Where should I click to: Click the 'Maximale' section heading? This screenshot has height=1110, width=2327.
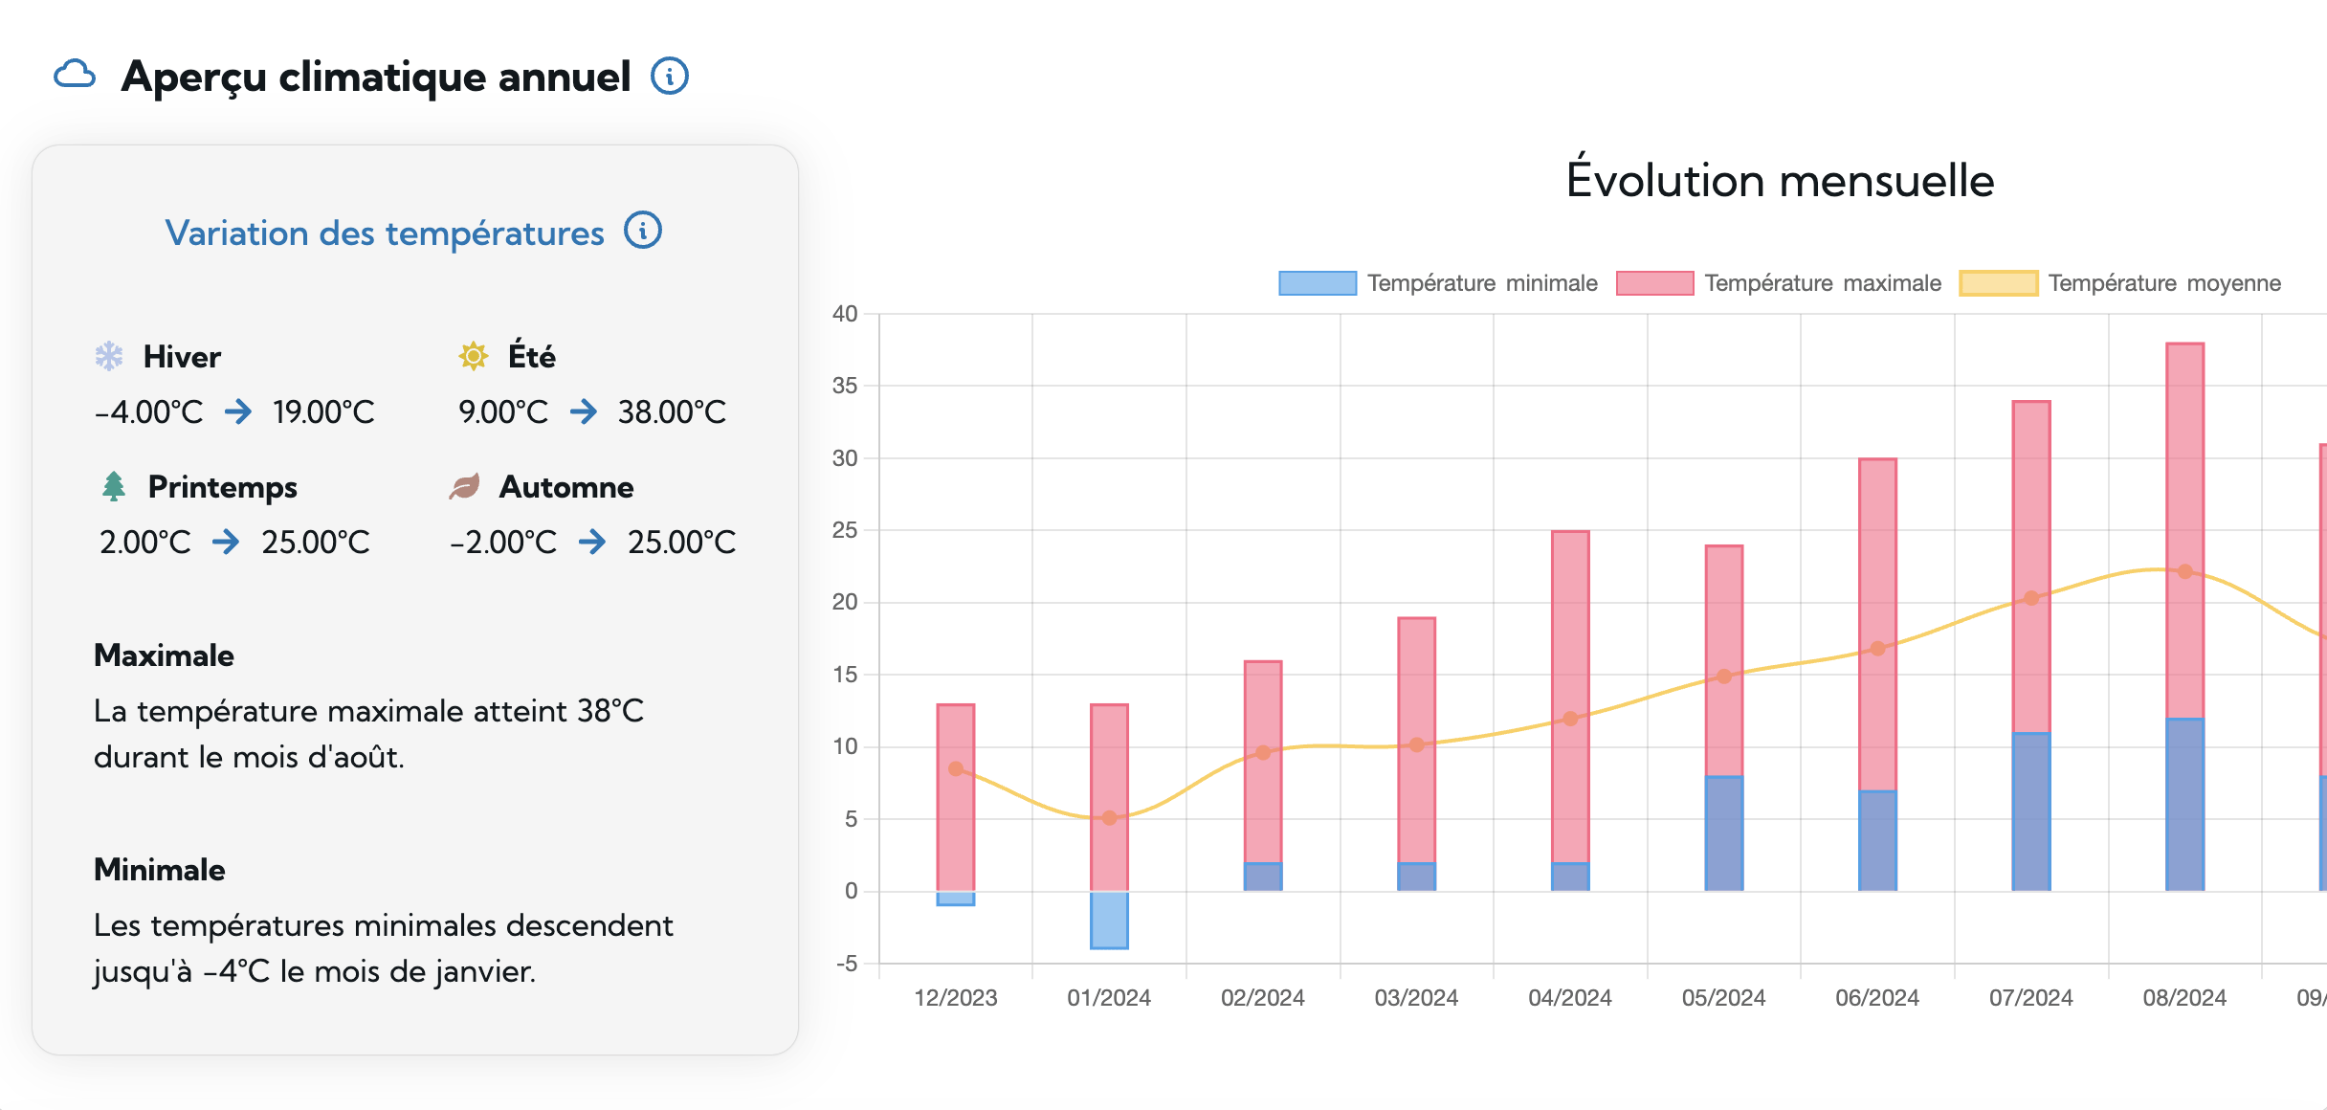pos(163,655)
